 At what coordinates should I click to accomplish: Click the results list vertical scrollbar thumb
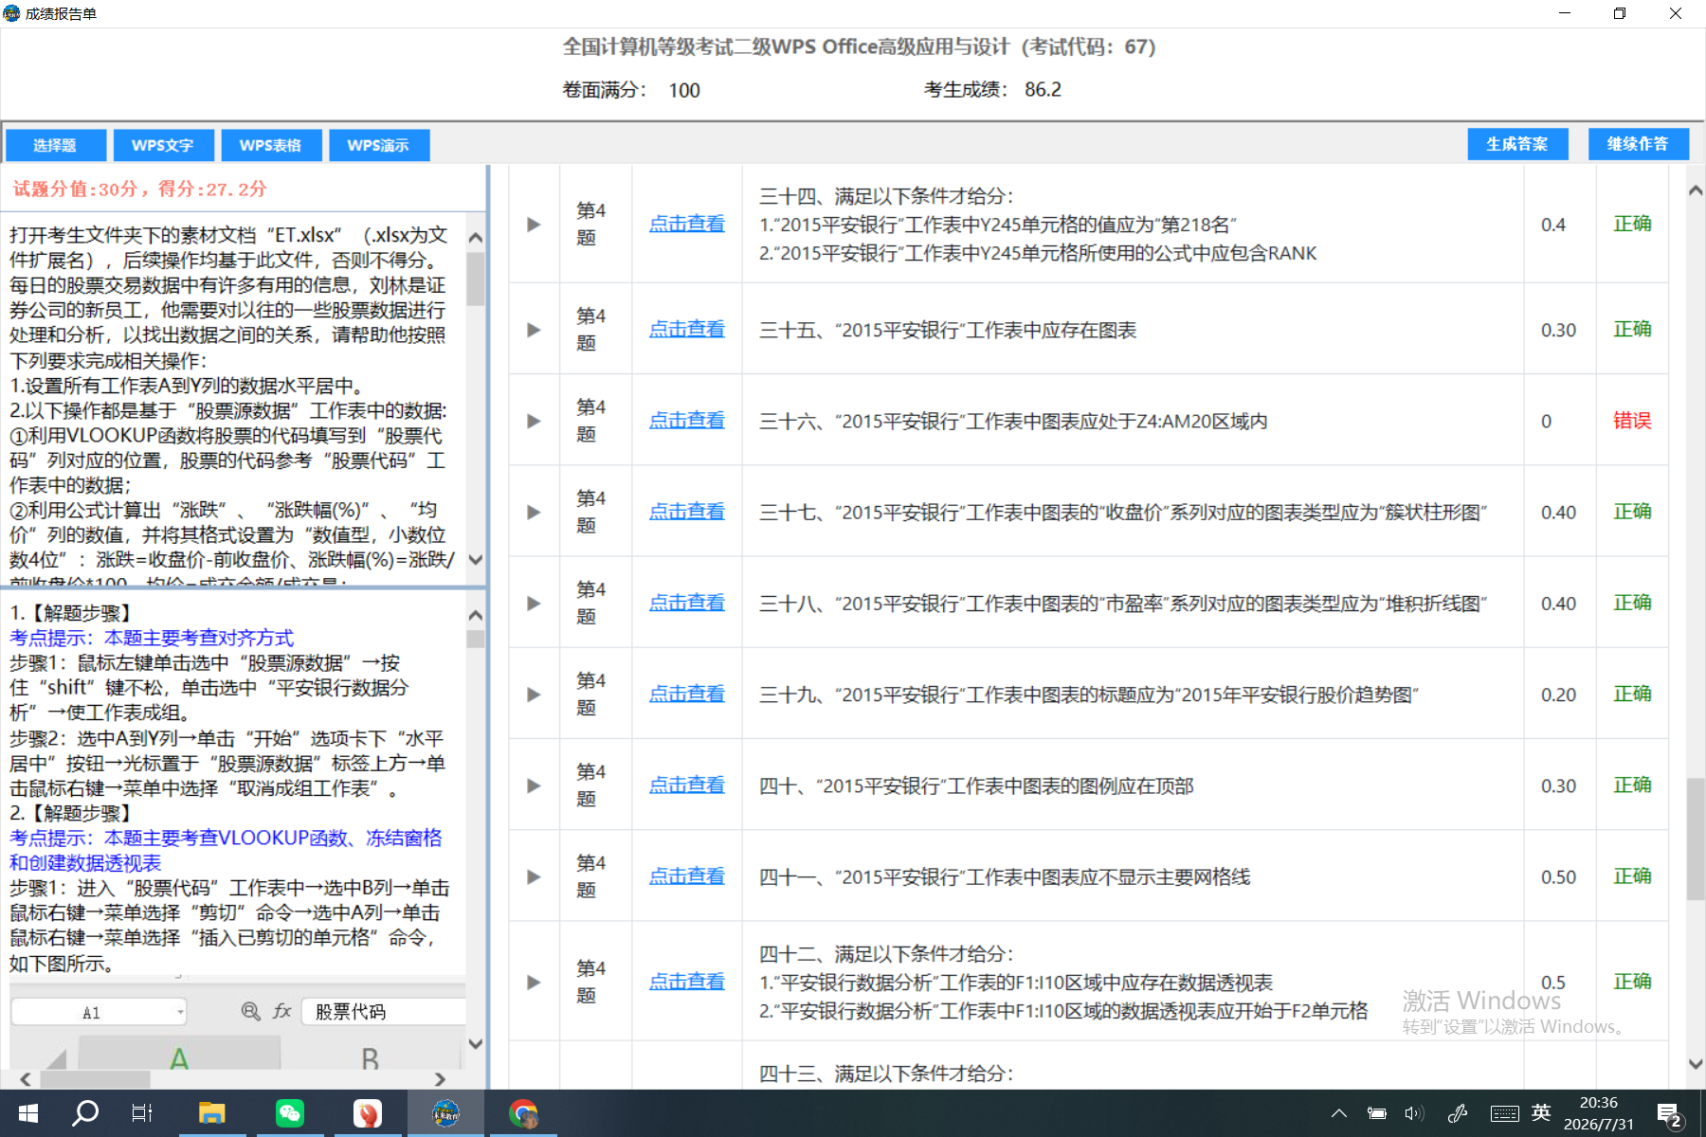point(1696,839)
